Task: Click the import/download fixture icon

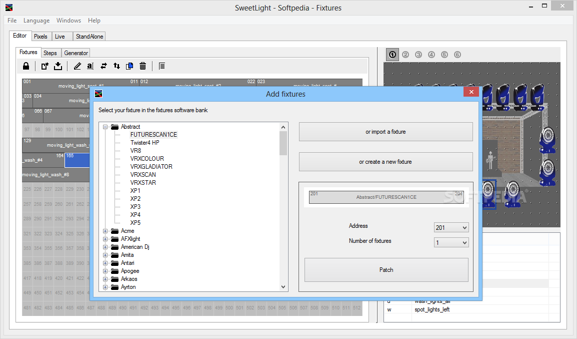Action: click(58, 66)
